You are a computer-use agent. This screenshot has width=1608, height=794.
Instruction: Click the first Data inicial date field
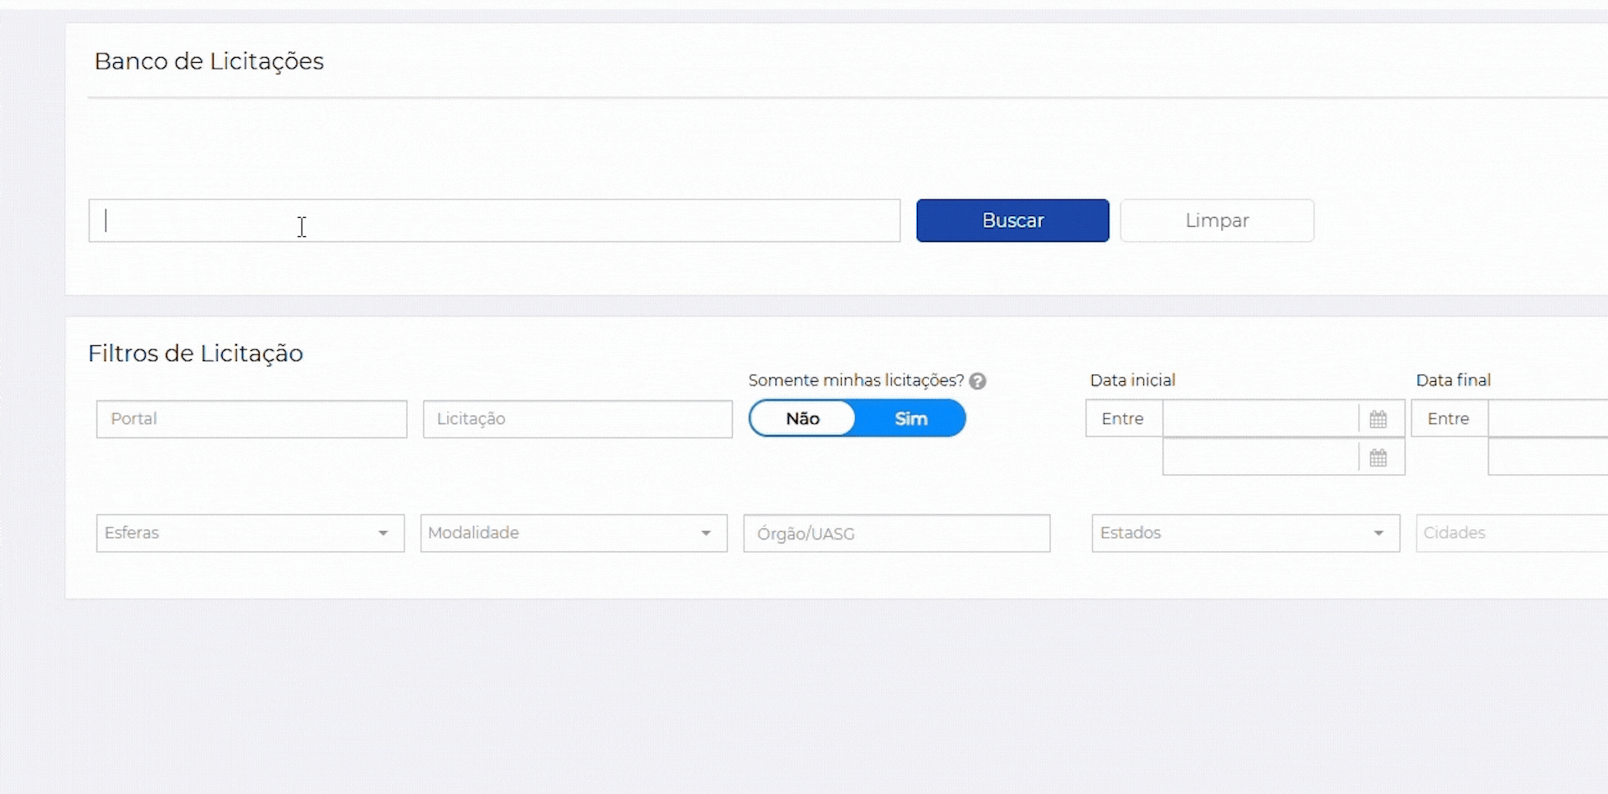(x=1260, y=419)
